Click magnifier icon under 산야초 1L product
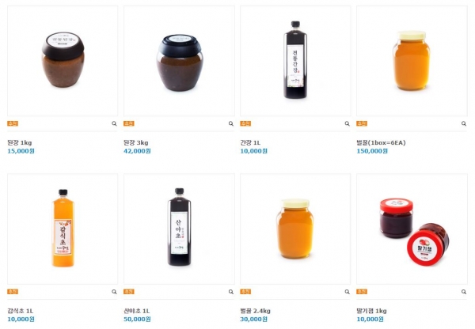This screenshot has width=475, height=329. click(231, 292)
